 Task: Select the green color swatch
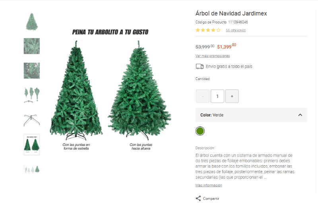pyautogui.click(x=200, y=131)
